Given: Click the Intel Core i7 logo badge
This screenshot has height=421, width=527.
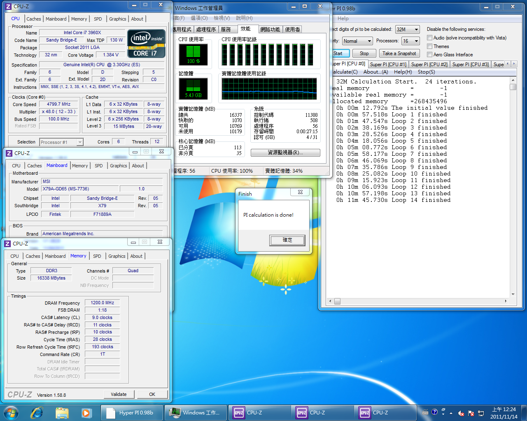Looking at the screenshot, I should click(146, 43).
